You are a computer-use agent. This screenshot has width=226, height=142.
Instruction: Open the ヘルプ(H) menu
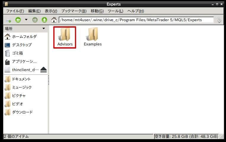point(136,11)
